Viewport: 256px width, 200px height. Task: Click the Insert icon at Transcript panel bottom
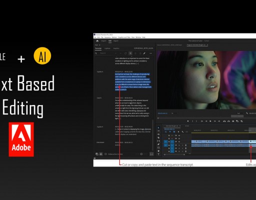(97, 154)
